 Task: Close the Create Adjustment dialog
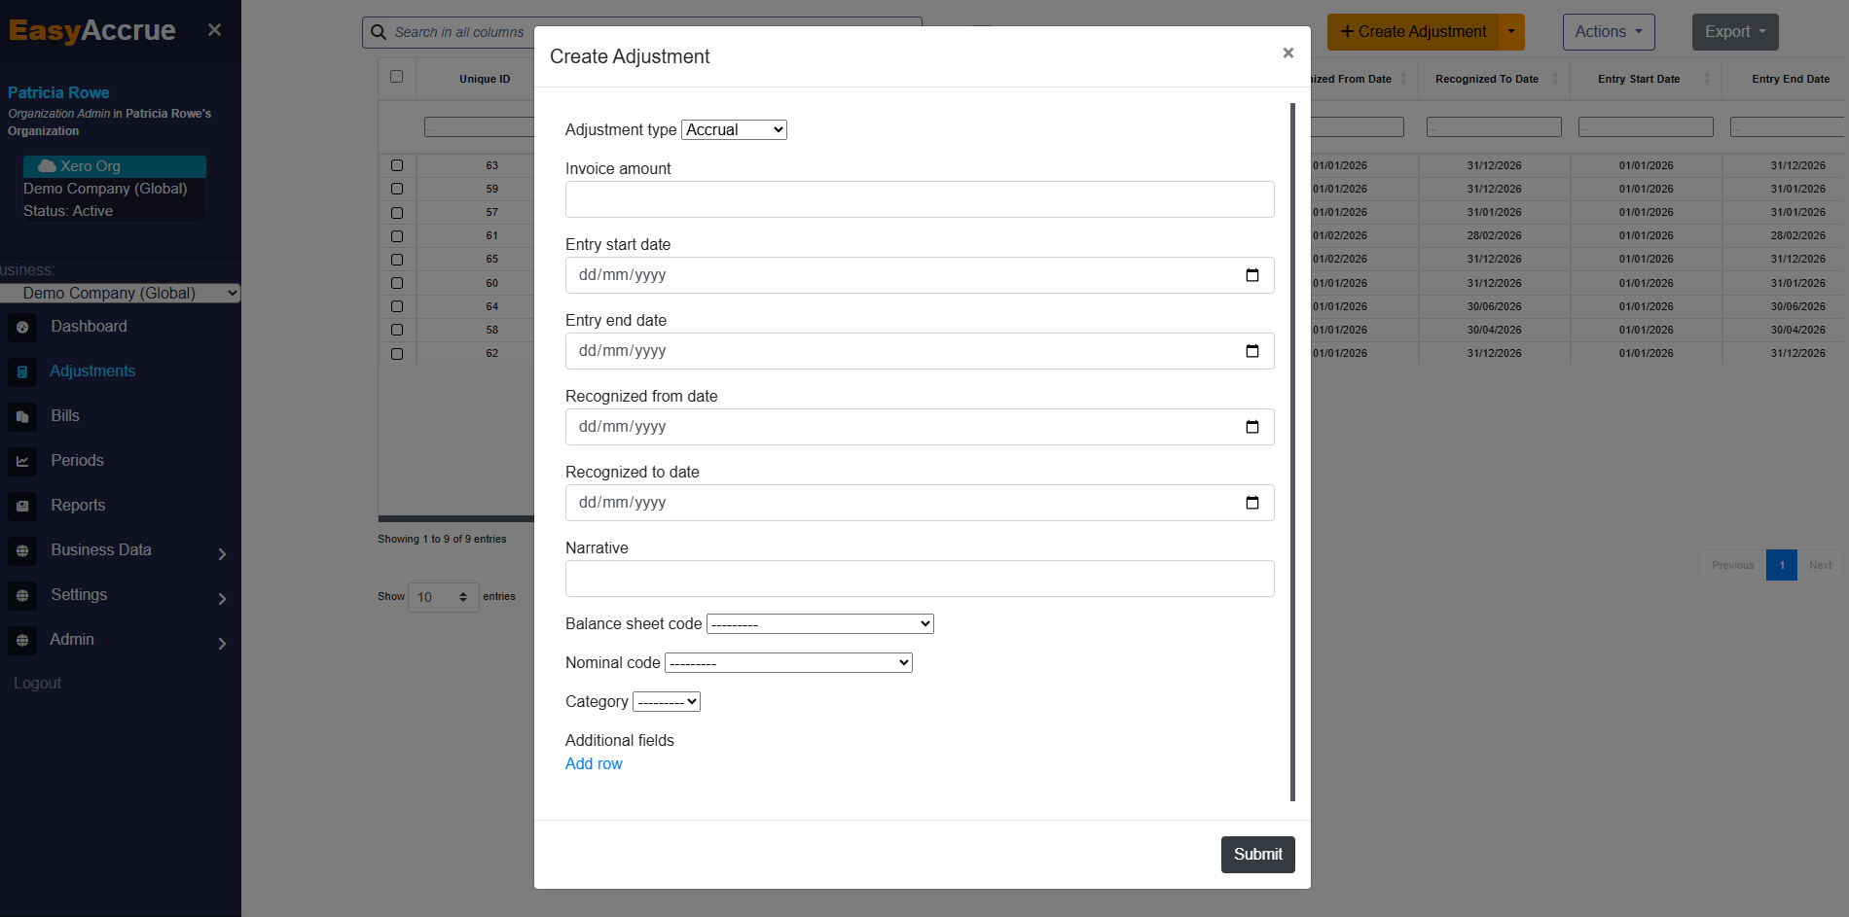click(1287, 53)
